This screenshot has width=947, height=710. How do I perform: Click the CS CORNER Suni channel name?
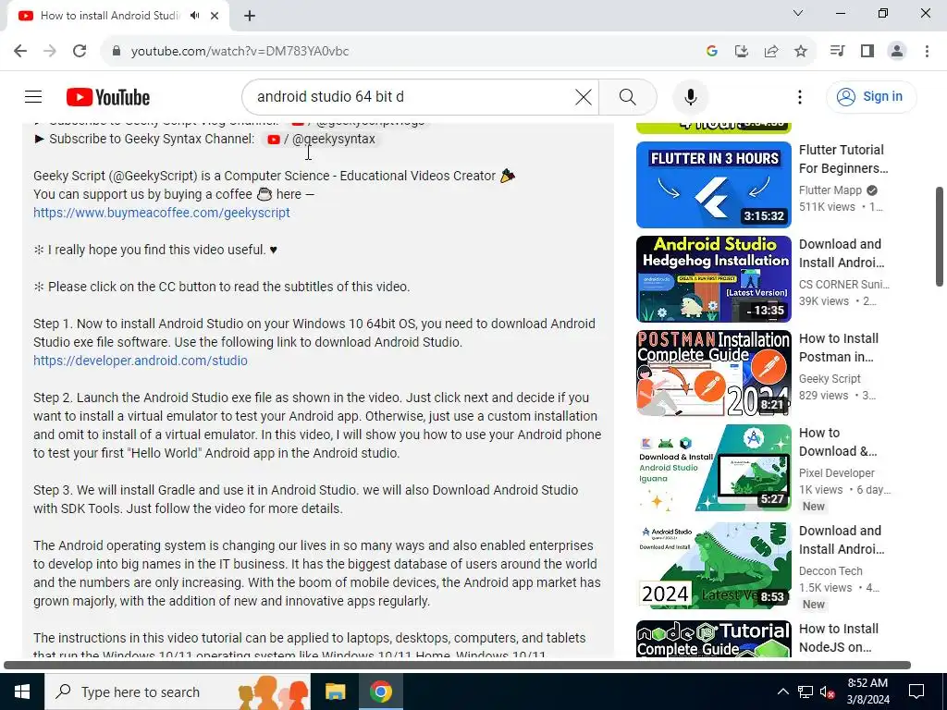(x=843, y=285)
